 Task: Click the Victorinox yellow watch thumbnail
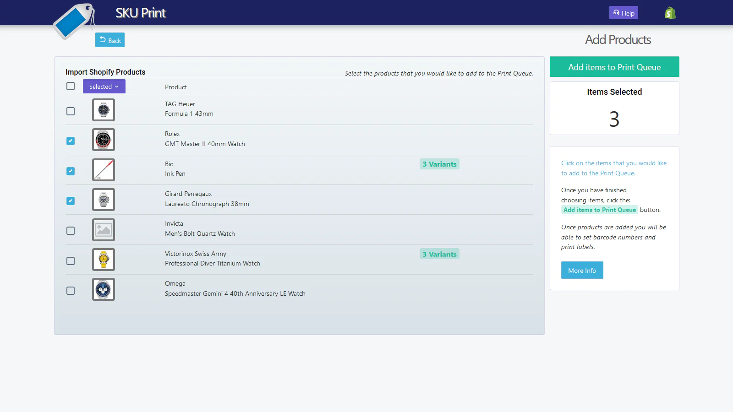[x=104, y=259]
